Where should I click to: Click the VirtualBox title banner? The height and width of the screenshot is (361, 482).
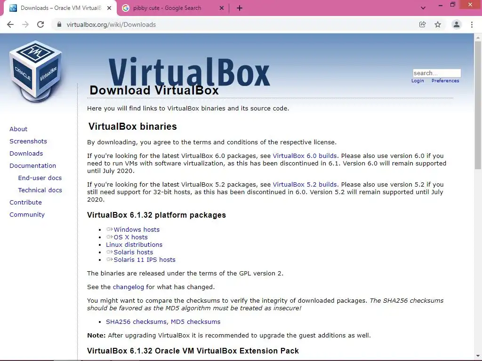click(x=189, y=71)
